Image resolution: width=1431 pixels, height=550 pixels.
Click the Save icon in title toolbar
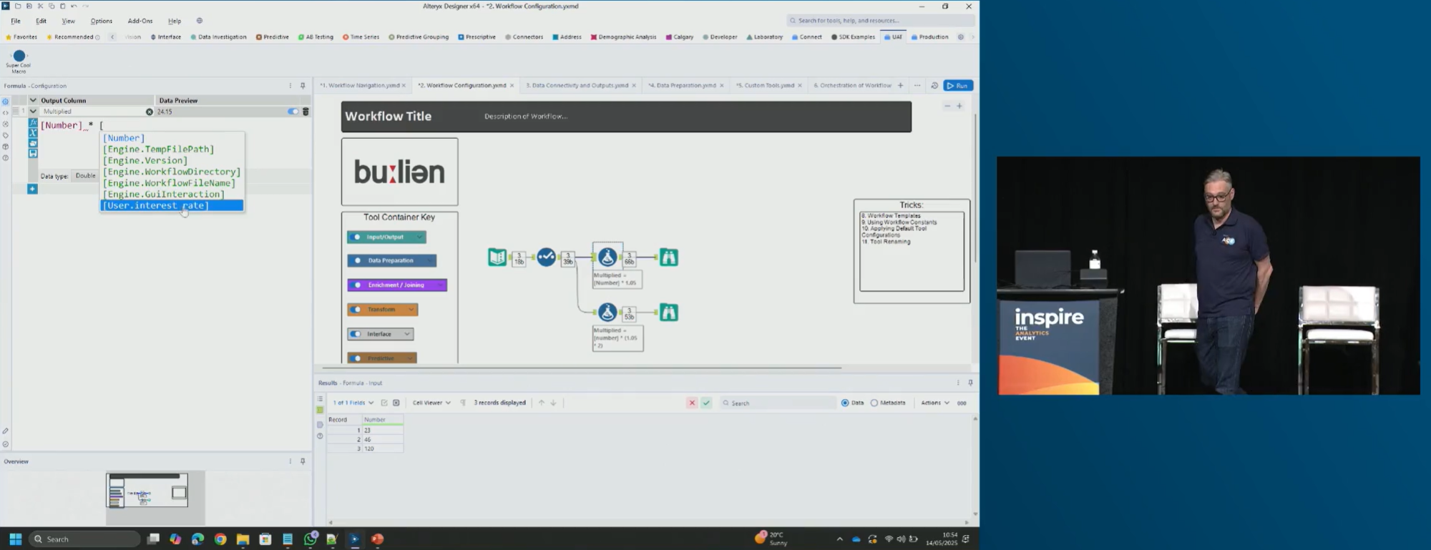click(29, 6)
